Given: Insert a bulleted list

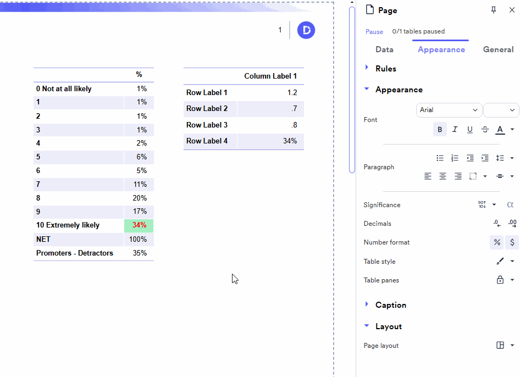Looking at the screenshot, I should [440, 158].
